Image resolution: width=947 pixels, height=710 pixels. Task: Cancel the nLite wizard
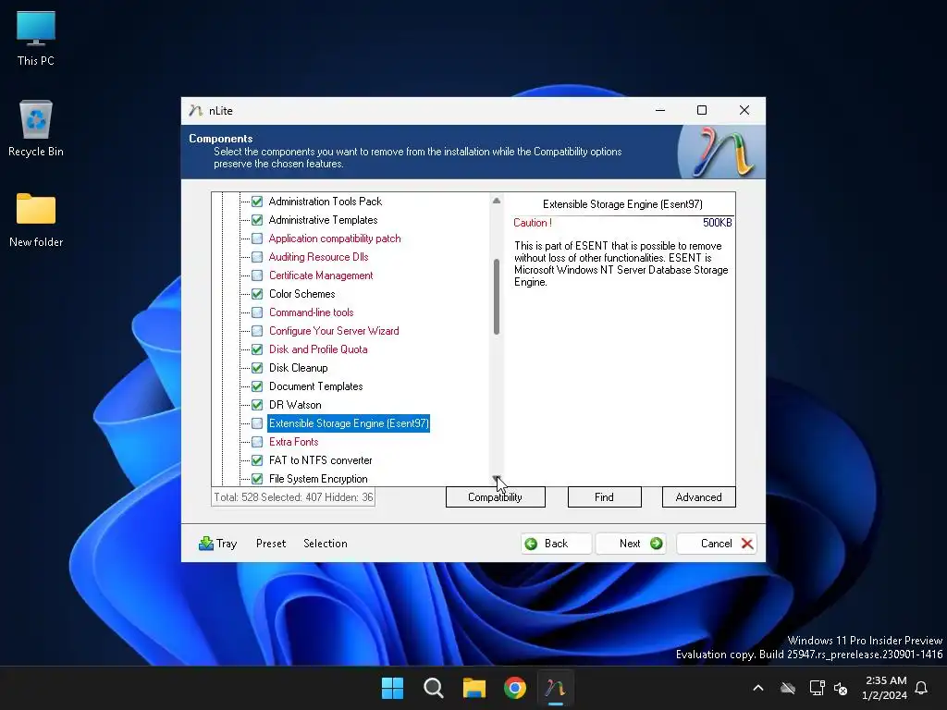pyautogui.click(x=717, y=544)
